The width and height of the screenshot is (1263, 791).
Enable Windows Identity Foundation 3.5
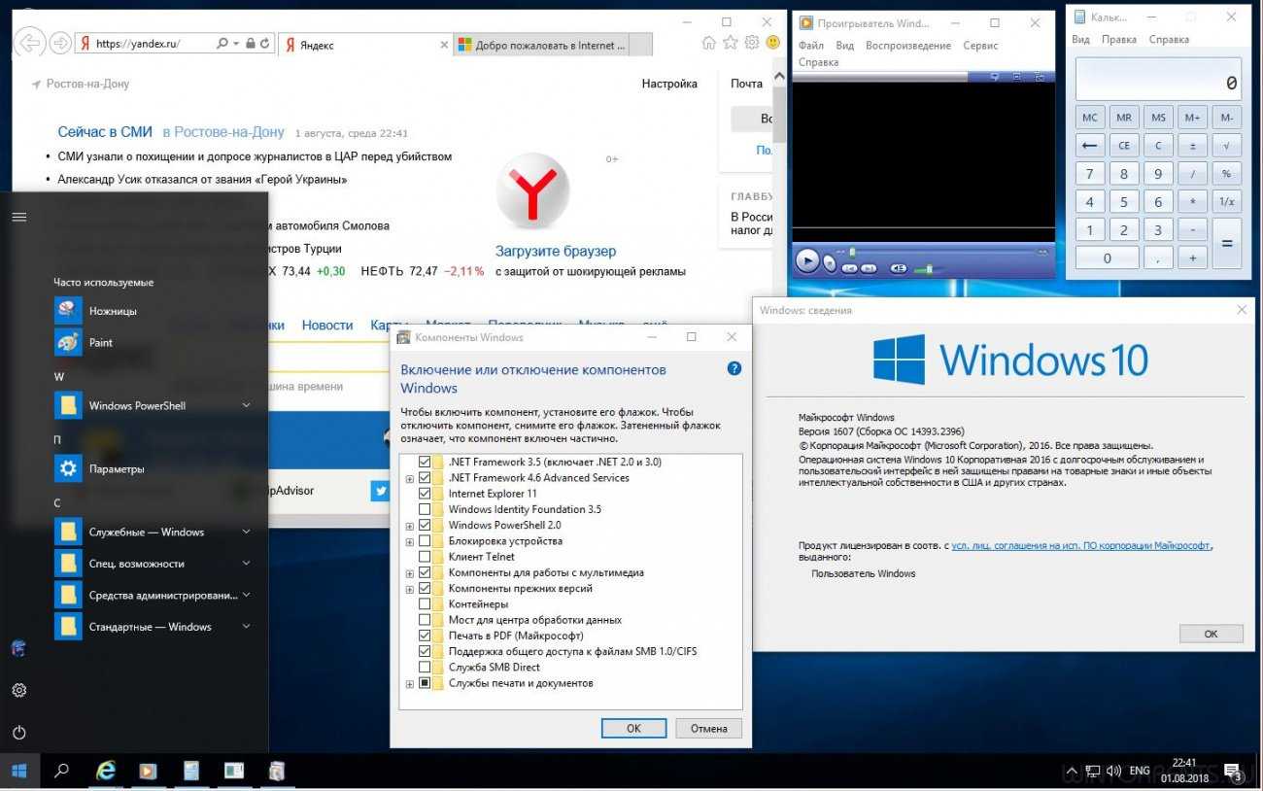pos(425,509)
